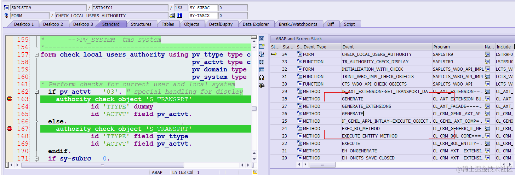Click the yellow arrow on stack level 34
Viewport: 515px width, 175px height.
[274, 54]
